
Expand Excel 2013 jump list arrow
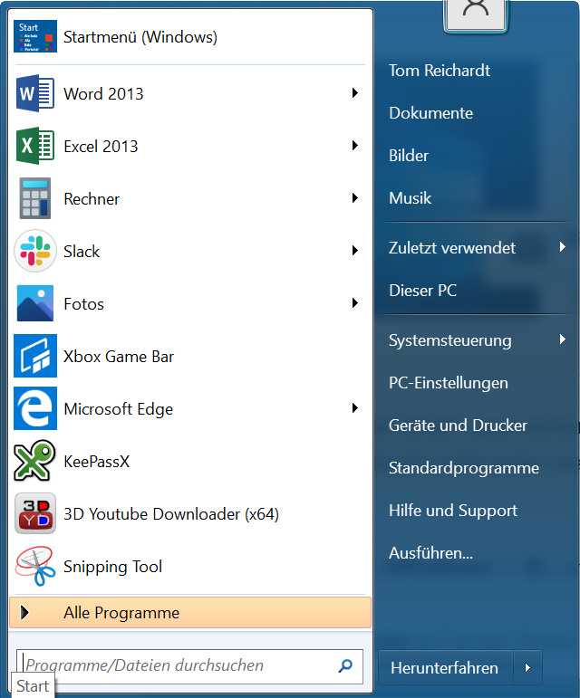tap(355, 146)
